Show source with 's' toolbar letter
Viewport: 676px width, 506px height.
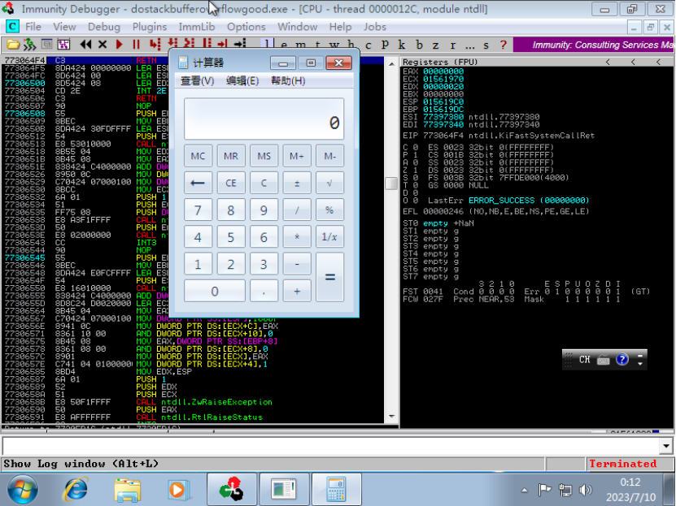point(486,45)
